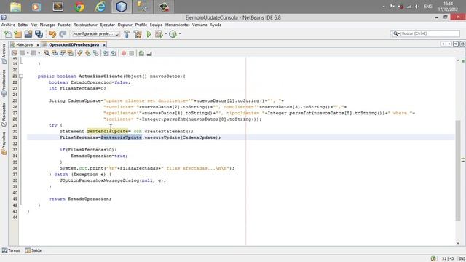
Task: Click the New File toolbar icon
Action: pos(8,34)
